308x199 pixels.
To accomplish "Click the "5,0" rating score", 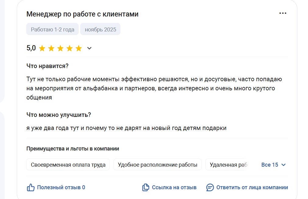I will [x=31, y=48].
